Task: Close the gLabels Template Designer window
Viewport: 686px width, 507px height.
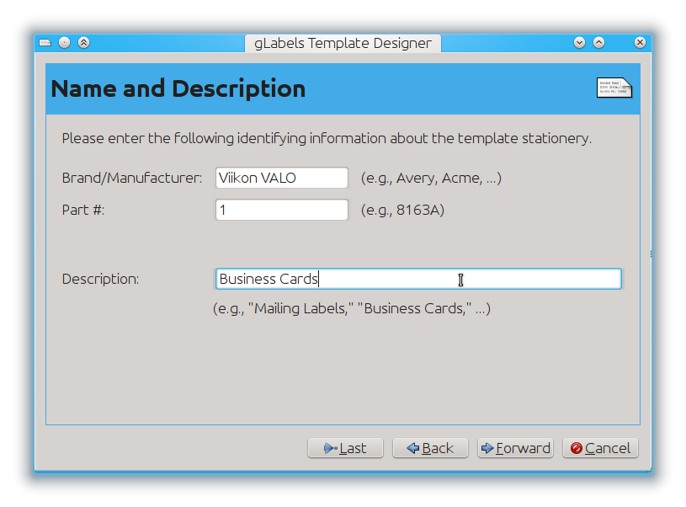Action: pyautogui.click(x=640, y=42)
